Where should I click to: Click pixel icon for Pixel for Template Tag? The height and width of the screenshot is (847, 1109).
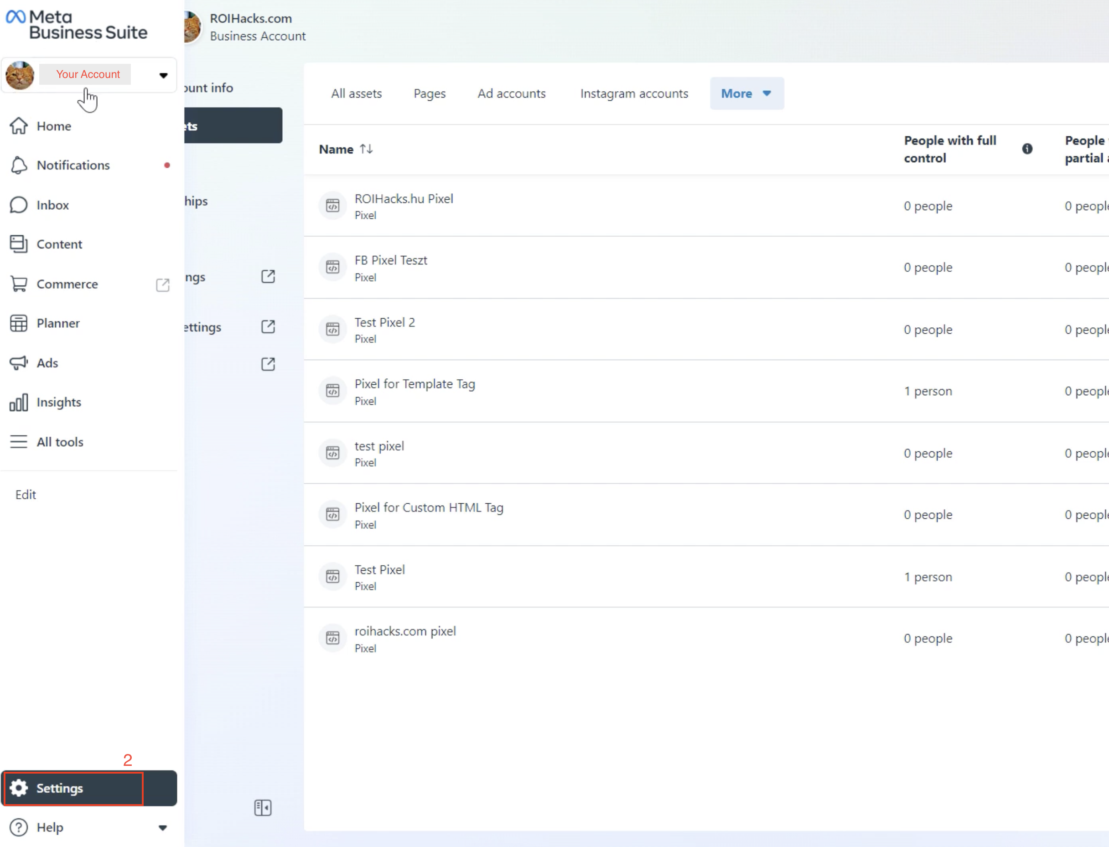pos(333,391)
